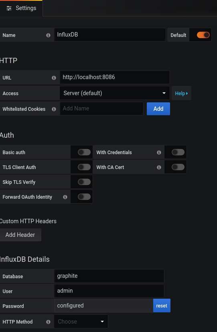Click the Add Name cookie input
217x332 pixels.
102,109
